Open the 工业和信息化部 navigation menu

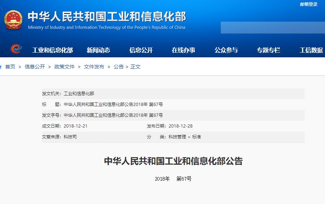click(x=52, y=50)
